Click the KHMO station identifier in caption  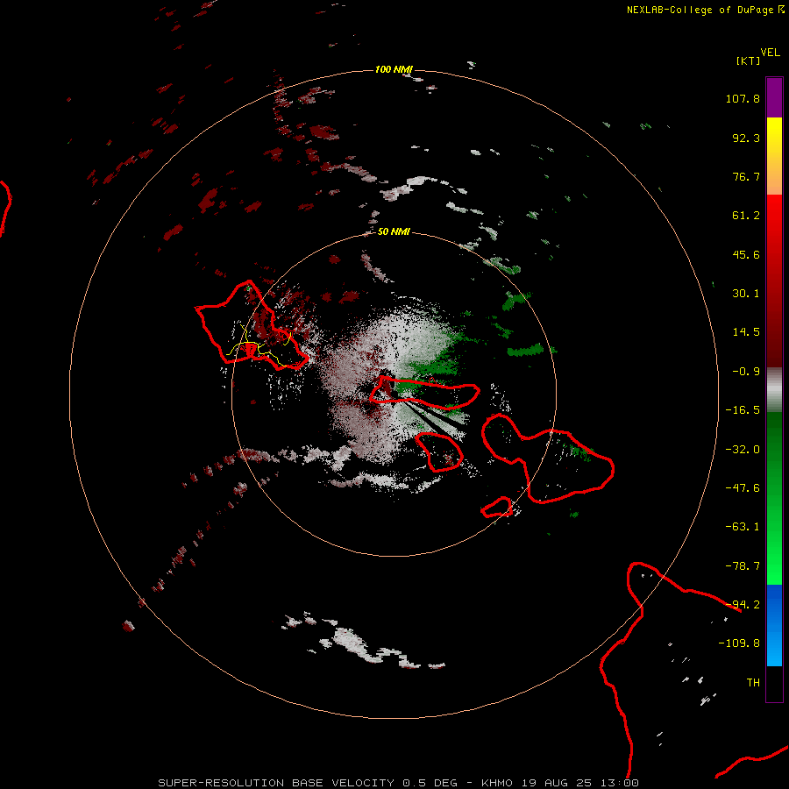tap(497, 783)
